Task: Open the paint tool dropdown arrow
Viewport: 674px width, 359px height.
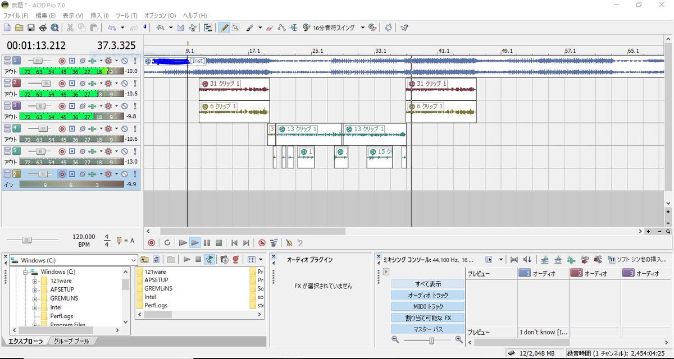Action: click(x=261, y=27)
